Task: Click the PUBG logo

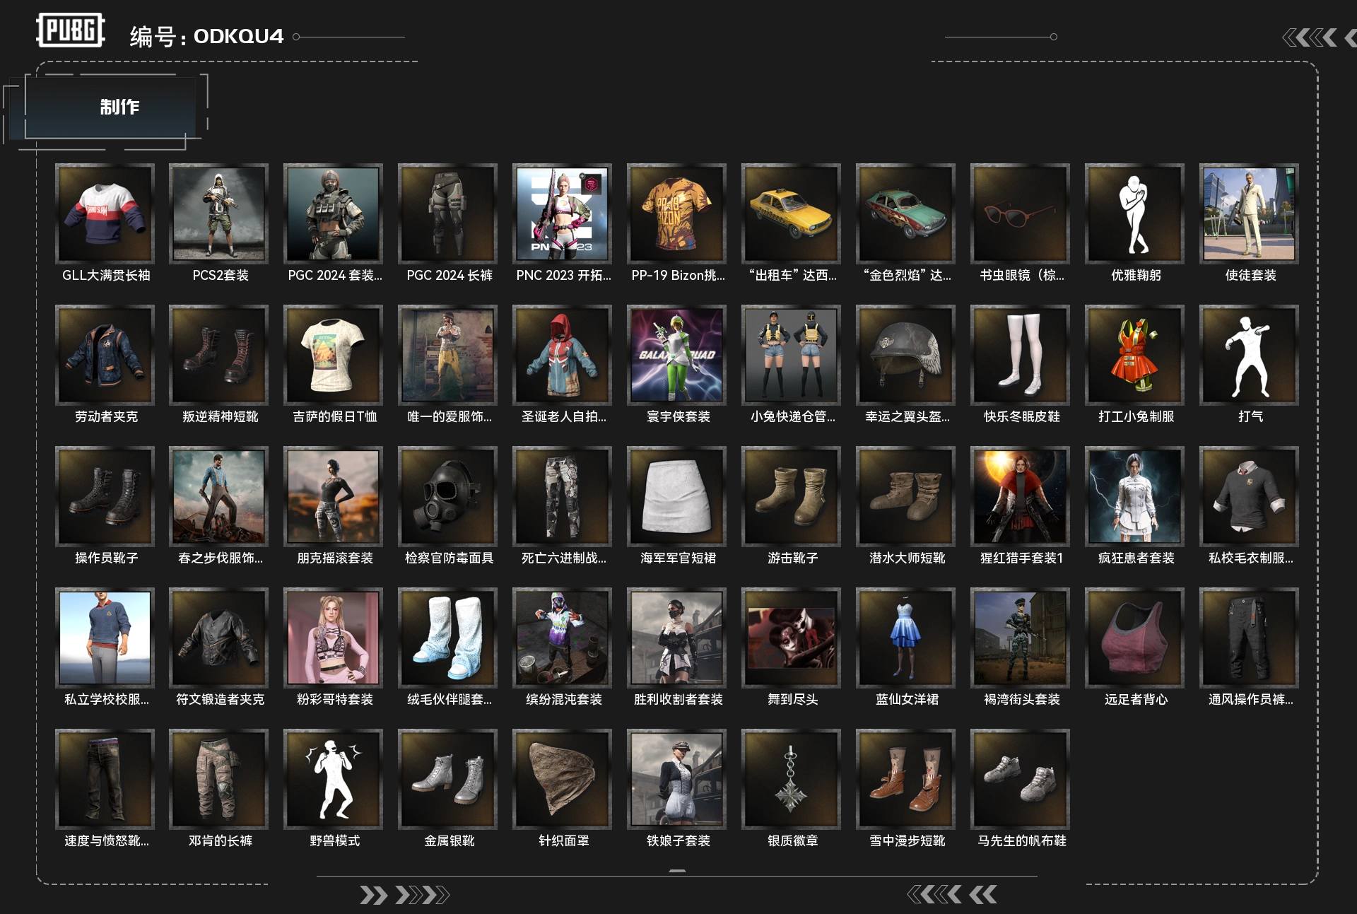Action: [71, 30]
